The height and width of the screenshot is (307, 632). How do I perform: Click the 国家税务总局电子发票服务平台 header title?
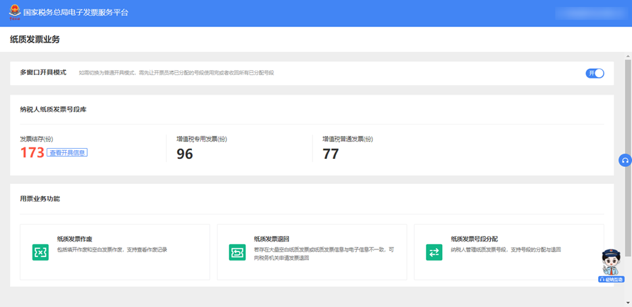76,12
